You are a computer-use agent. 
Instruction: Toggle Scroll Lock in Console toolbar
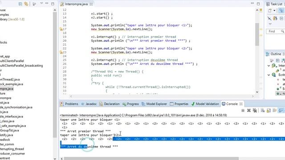click(269, 111)
